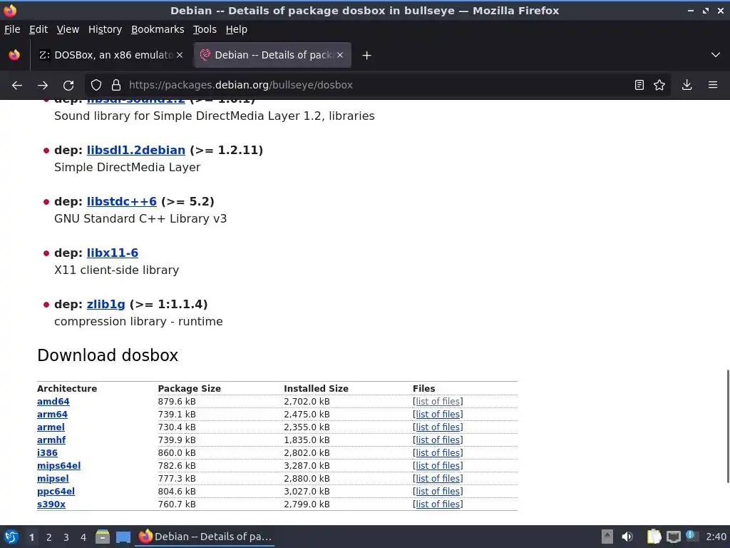730x548 pixels.
Task: View site security padlock info
Action: point(116,85)
